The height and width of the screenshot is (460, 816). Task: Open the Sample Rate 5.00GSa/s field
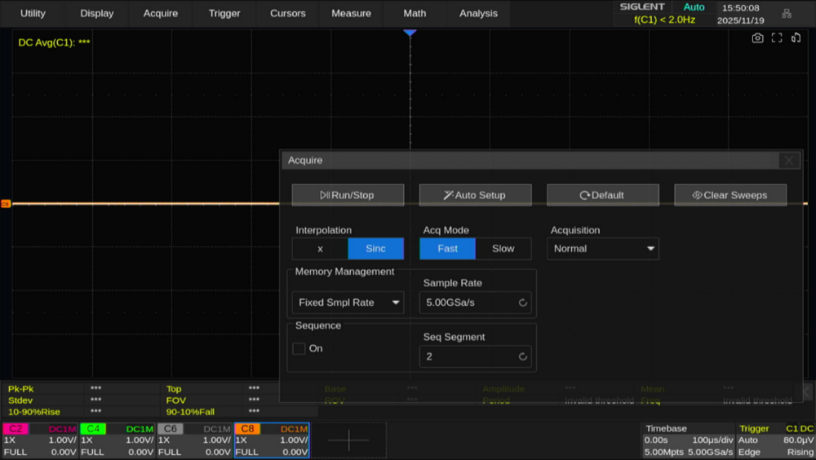[475, 303]
